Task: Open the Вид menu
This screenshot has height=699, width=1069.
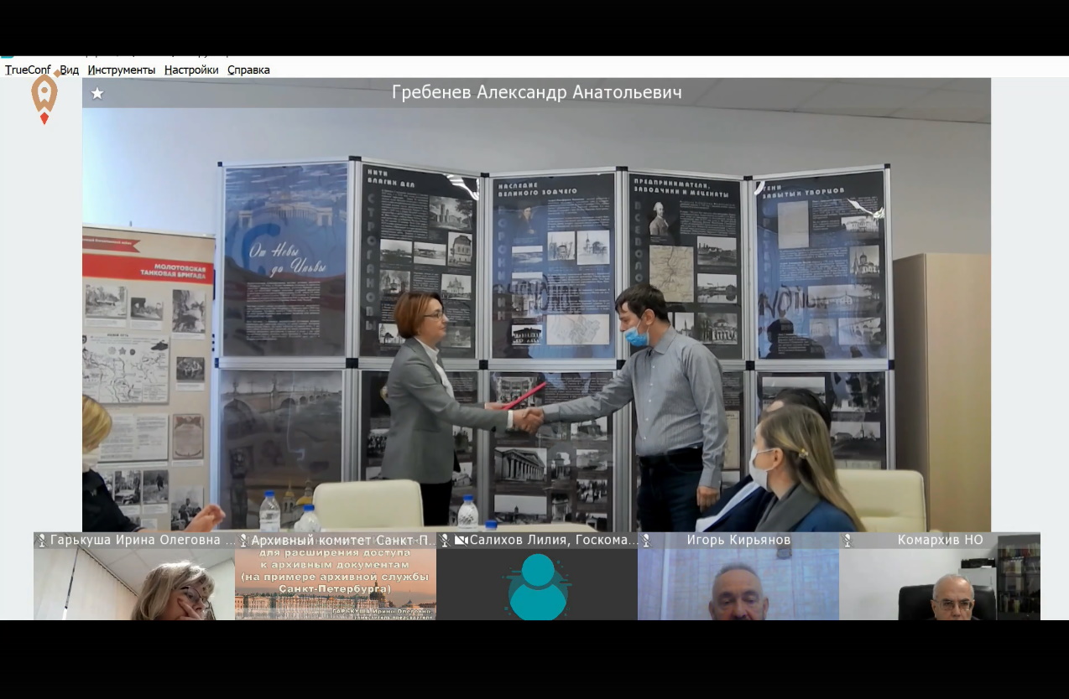Action: click(x=70, y=70)
